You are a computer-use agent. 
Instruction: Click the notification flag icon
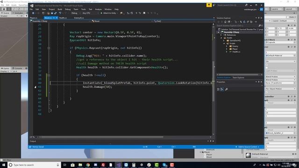point(209,5)
